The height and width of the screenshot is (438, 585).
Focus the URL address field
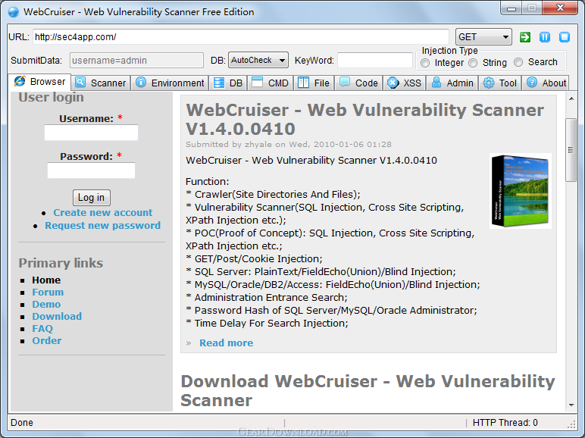241,37
